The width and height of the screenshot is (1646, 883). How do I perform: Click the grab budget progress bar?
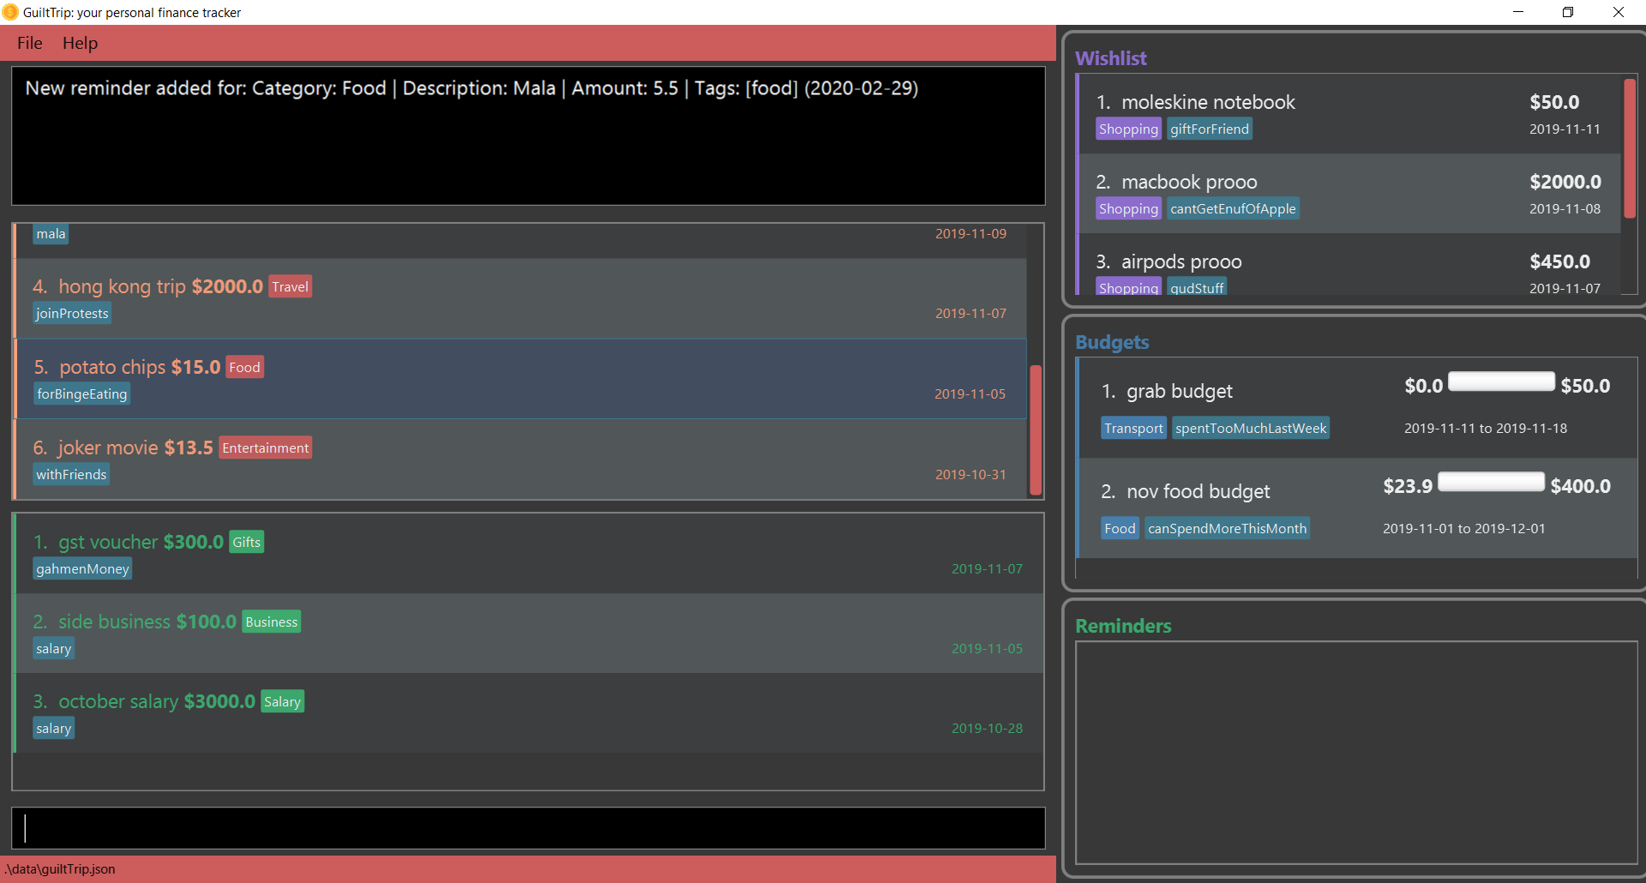tap(1501, 381)
